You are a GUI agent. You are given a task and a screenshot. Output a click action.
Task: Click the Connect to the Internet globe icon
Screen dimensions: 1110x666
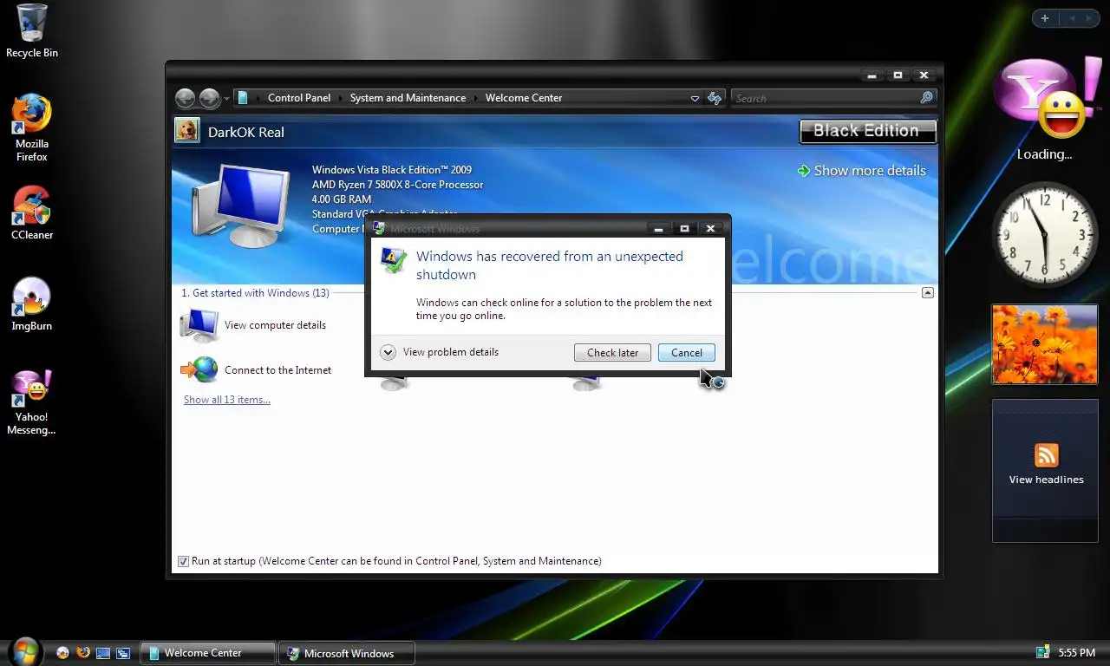click(199, 370)
